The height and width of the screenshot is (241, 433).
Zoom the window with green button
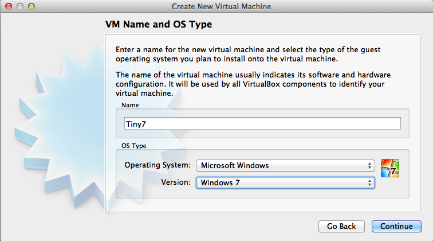point(32,6)
